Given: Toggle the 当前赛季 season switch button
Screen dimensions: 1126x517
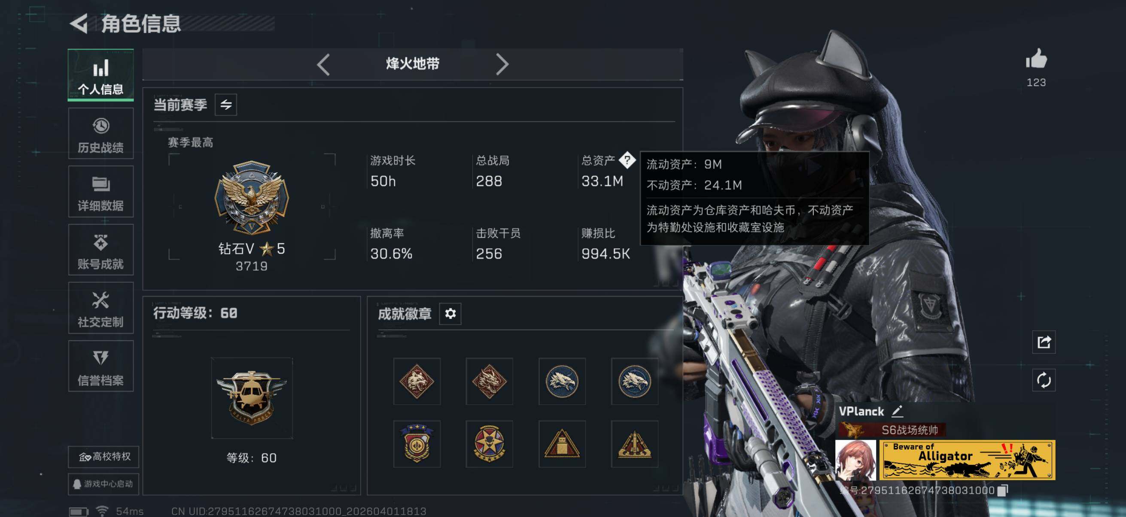Looking at the screenshot, I should 226,105.
